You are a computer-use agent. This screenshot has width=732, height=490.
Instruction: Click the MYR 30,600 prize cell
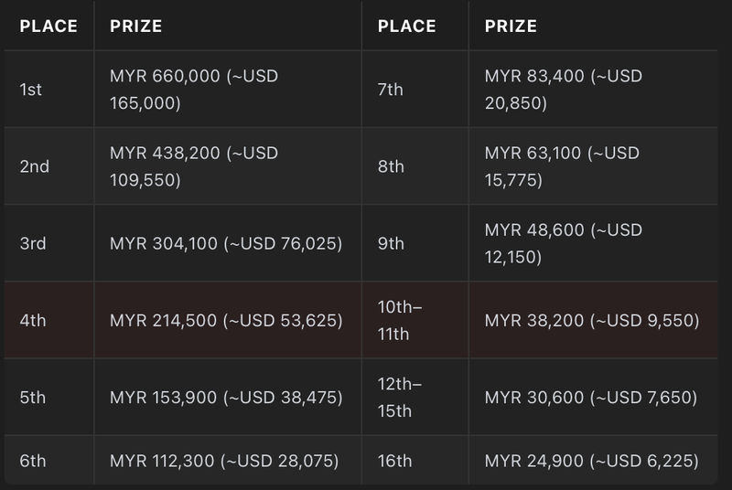pyautogui.click(x=593, y=397)
